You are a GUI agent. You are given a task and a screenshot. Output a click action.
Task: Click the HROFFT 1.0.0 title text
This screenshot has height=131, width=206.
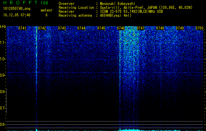(26, 3)
